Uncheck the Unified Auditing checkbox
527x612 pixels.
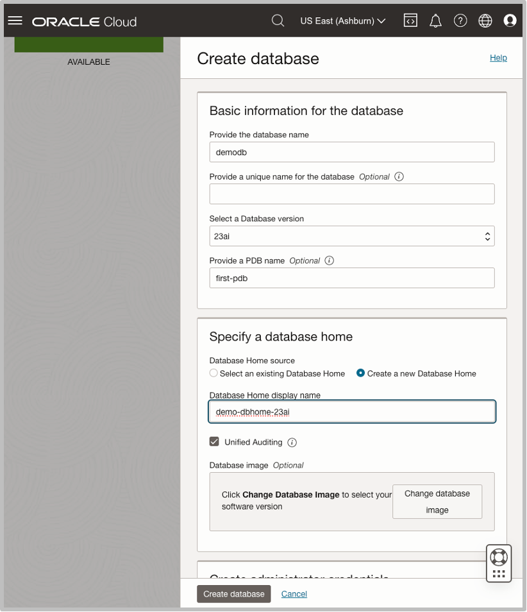[x=214, y=442]
